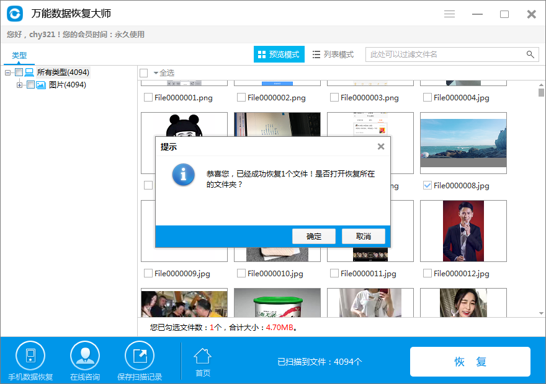
Task: Check File0000012.jpg checkbox
Action: click(x=427, y=273)
